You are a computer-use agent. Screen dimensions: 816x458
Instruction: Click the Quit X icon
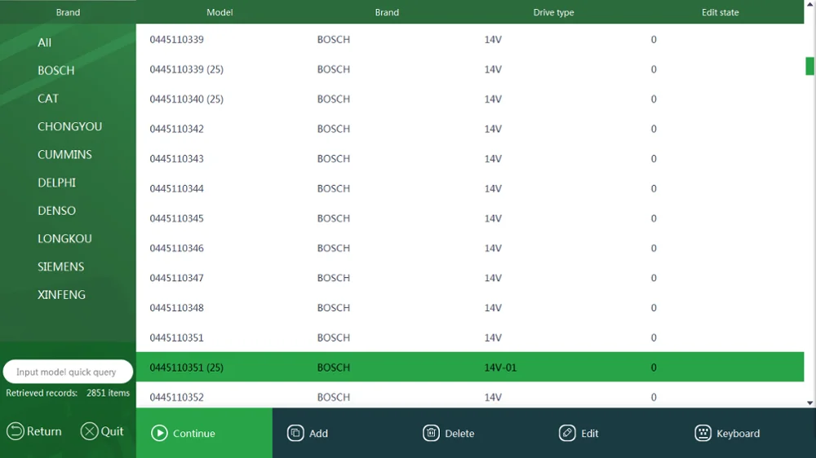[89, 431]
